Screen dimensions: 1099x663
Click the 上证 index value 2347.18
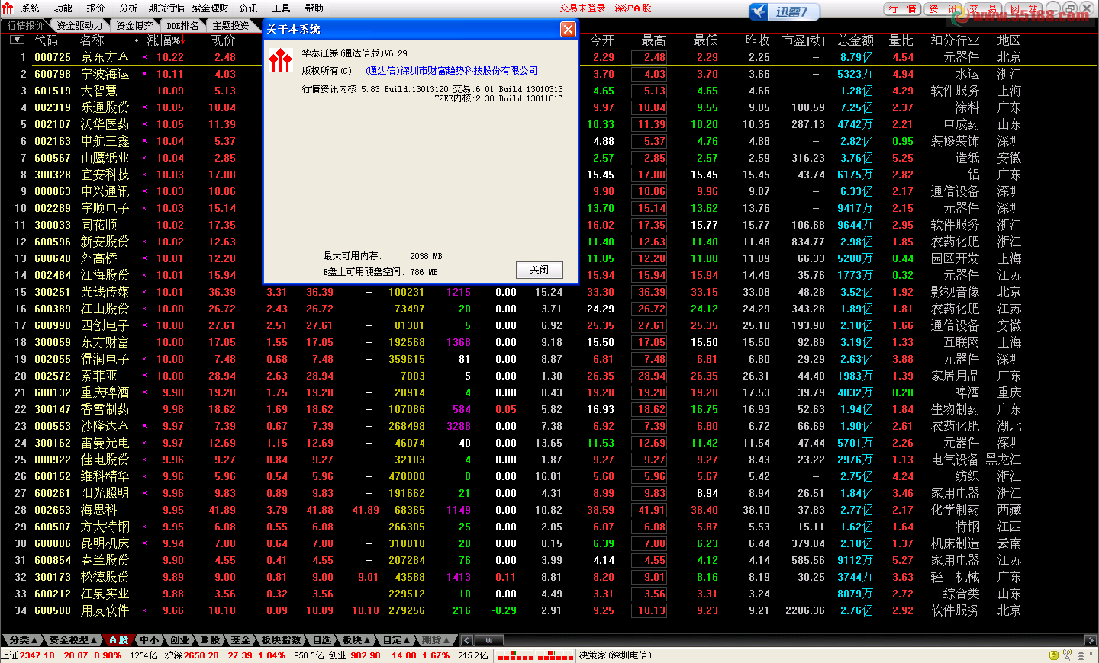[37, 655]
